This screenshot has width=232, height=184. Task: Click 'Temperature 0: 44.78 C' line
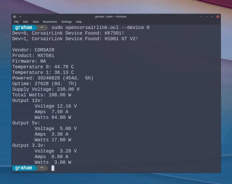(x=43, y=67)
